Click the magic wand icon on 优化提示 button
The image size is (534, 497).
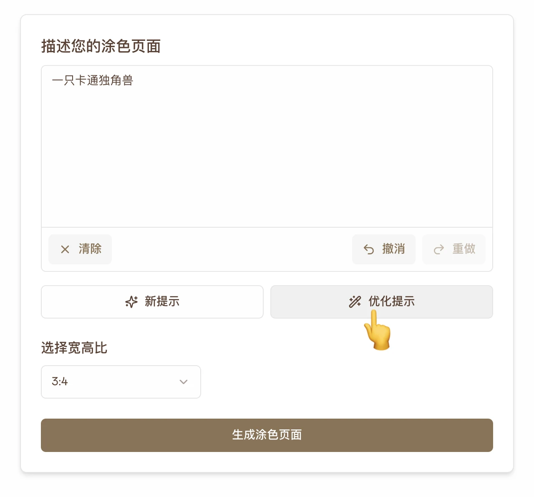click(x=354, y=302)
